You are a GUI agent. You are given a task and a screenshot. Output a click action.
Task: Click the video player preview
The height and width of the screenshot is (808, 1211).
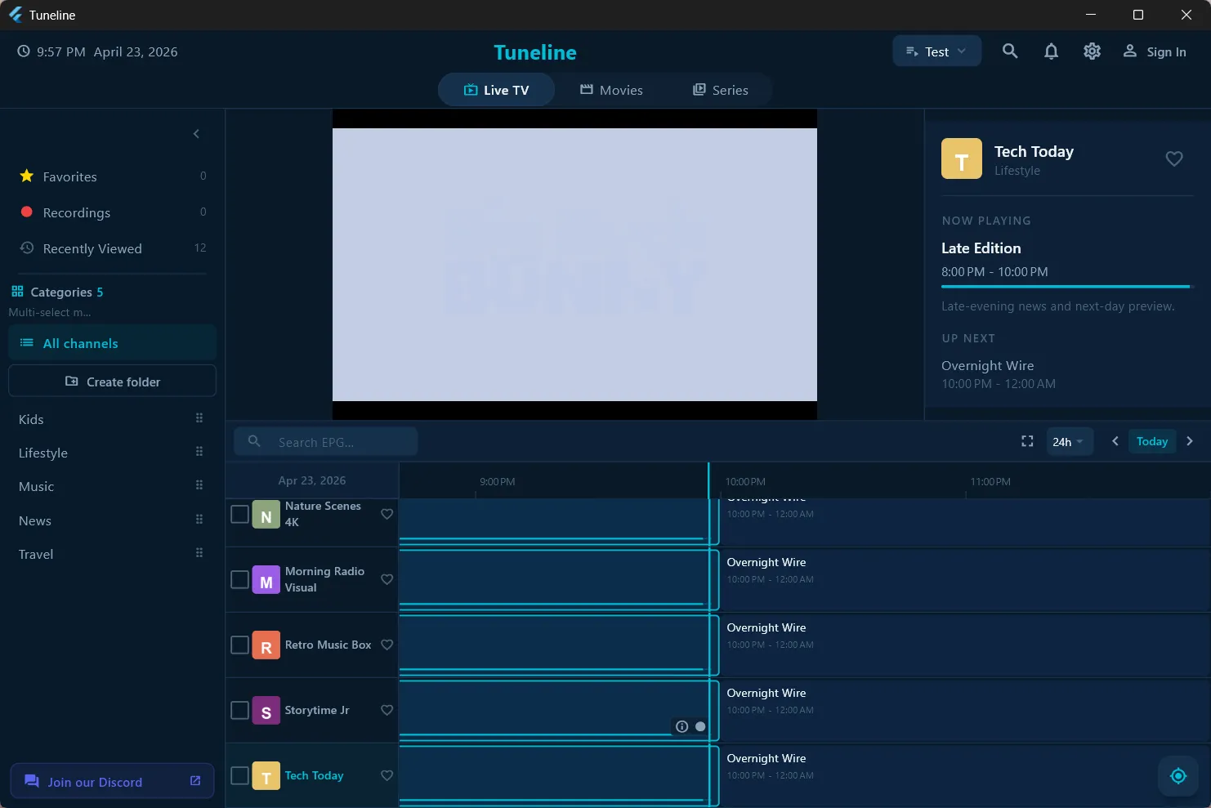[574, 264]
